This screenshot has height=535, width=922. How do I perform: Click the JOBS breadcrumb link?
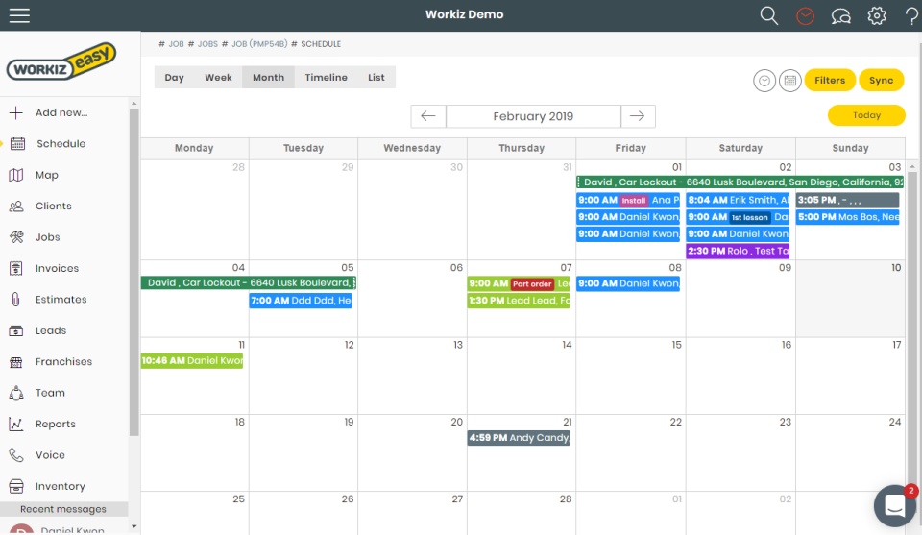point(207,44)
